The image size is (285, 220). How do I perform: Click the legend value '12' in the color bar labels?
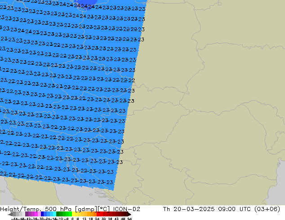(x=85, y=219)
